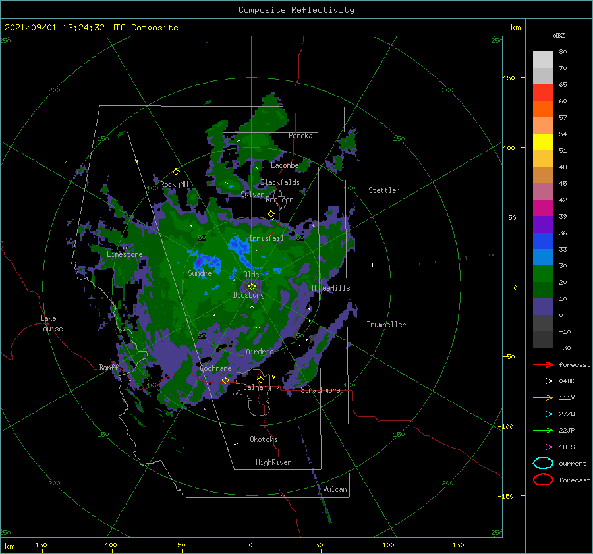593x554 pixels.
Task: Click the light gray 70-80 dBZ swatch
Action: (543, 60)
